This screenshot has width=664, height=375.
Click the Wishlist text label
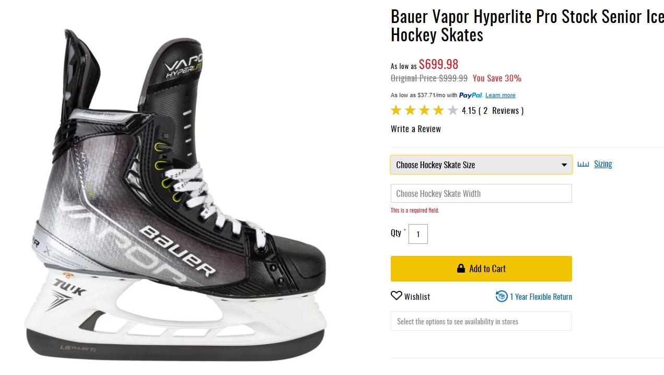[x=417, y=297]
